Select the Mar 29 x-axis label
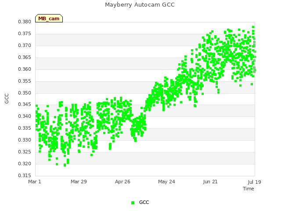 coord(79,182)
